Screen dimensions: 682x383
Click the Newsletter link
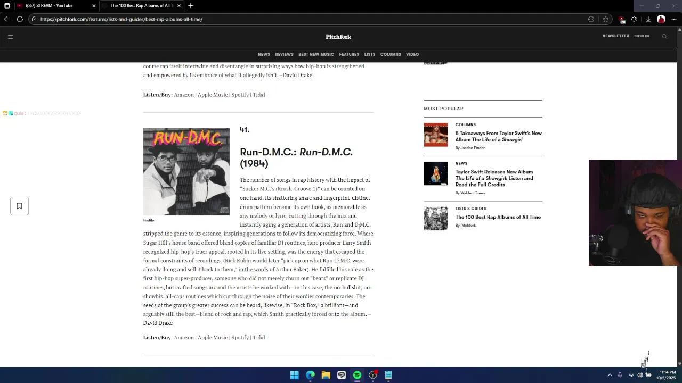coord(615,36)
